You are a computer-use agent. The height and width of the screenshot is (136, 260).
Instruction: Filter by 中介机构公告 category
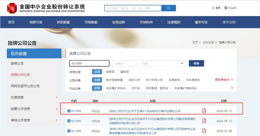(x=154, y=80)
